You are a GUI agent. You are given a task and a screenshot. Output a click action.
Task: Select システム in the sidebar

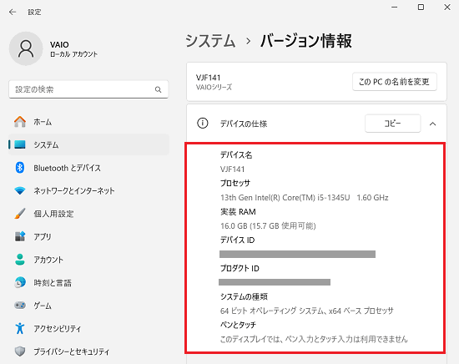tap(88, 144)
